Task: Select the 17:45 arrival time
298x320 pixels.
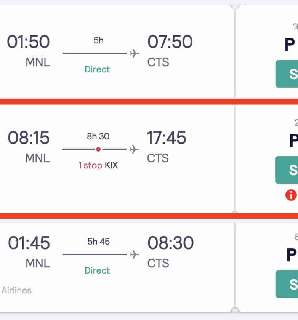Action: coord(167,138)
